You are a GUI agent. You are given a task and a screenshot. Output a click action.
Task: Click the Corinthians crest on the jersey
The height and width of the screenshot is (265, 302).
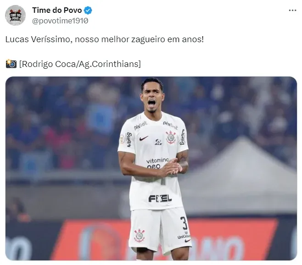(x=171, y=138)
